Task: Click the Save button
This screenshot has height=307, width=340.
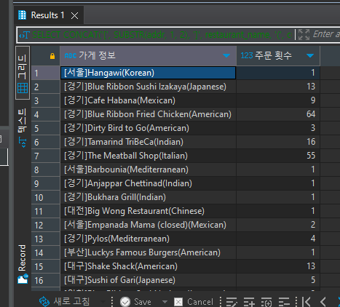Action: click(135, 302)
